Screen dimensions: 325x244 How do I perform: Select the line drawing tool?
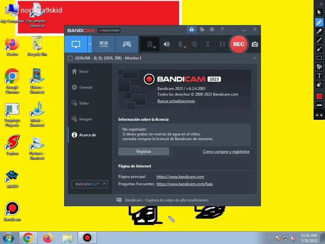click(319, 40)
